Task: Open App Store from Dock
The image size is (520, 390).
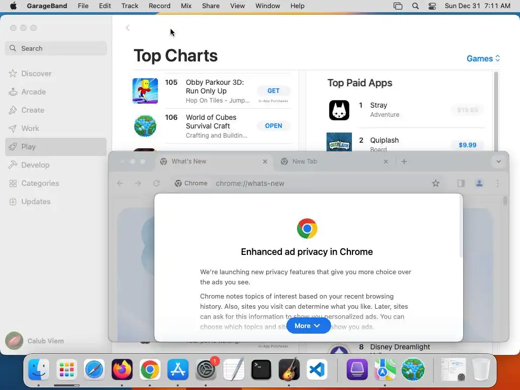Action: 178,370
